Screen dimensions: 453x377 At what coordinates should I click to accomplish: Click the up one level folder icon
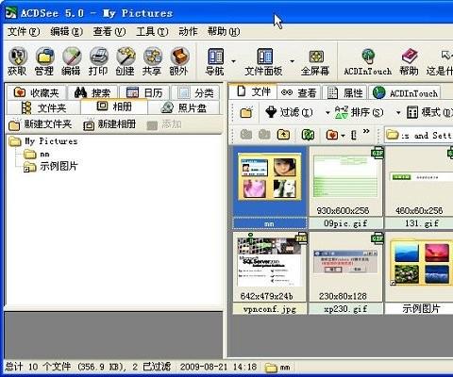coord(283,135)
